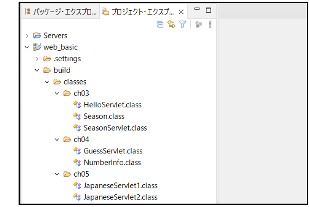Viewport: 309px width, 207px height.
Task: Click the Collapse All toolbar icon
Action: click(160, 25)
